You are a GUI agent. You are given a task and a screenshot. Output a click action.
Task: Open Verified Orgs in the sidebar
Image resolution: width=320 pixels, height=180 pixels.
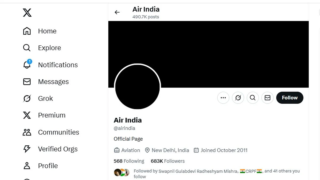click(58, 149)
